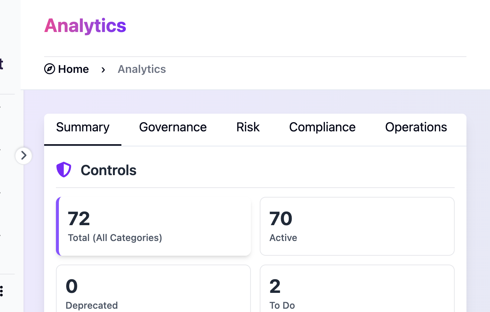The width and height of the screenshot is (490, 312).
Task: Select the 72 Total (All Categories) card
Action: coord(153,226)
